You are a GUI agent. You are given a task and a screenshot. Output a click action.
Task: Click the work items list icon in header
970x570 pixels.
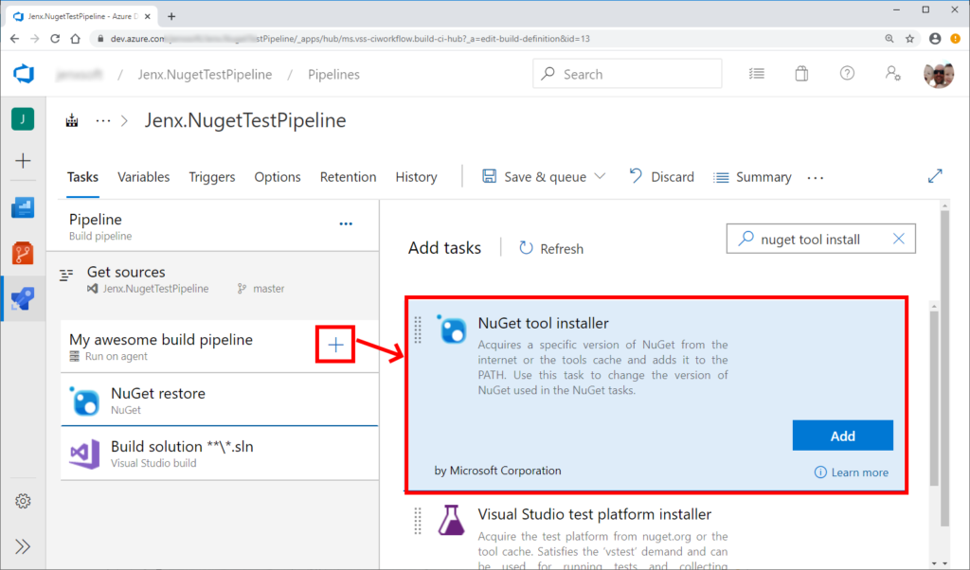click(757, 74)
